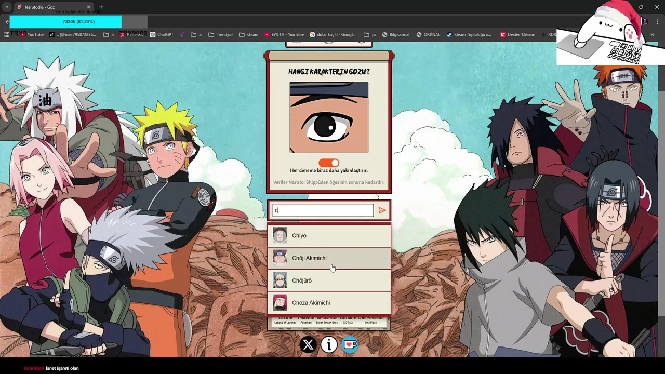
Task: Open the Trendyol bookmarks folder
Action: 220,35
